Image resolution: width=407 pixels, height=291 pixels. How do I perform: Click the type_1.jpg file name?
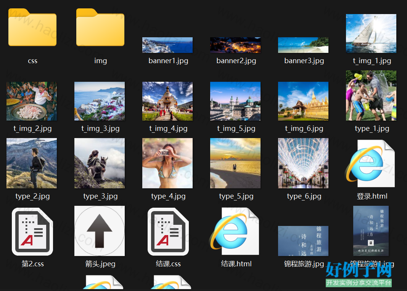tap(372, 129)
